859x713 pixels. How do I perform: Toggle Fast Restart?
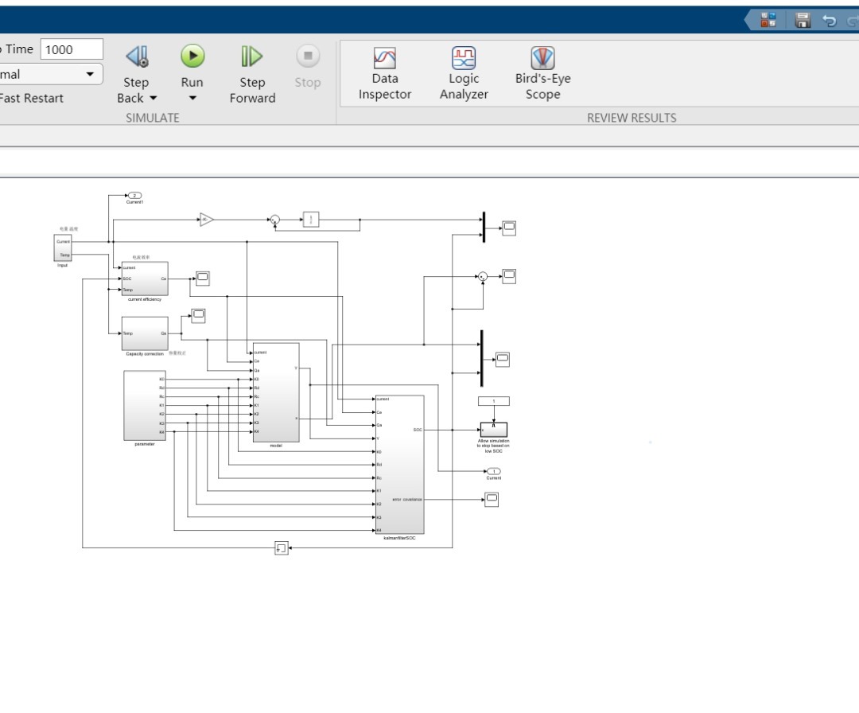pyautogui.click(x=31, y=98)
